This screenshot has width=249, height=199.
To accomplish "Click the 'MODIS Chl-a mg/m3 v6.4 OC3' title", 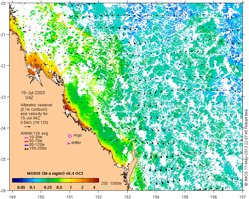I will pyautogui.click(x=55, y=173).
